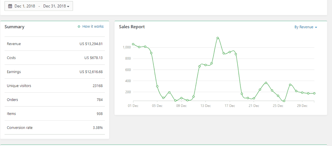The height and width of the screenshot is (146, 332).
Task: Click the Revenue row in Summary
Action: point(54,44)
